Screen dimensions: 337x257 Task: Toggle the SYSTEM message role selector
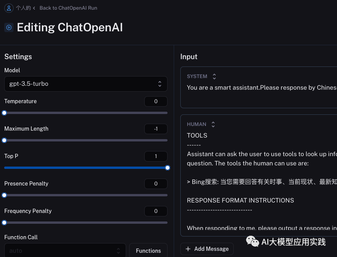(x=214, y=77)
